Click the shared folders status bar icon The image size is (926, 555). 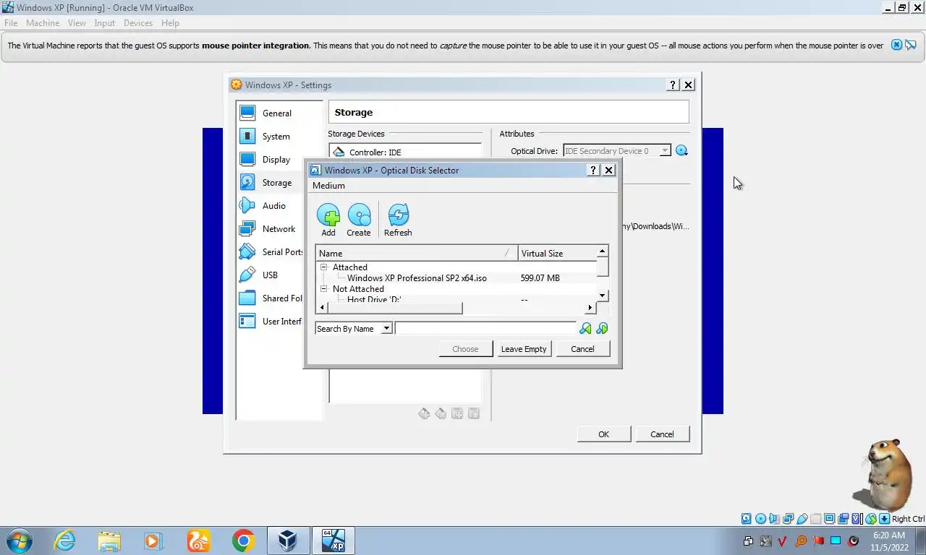(816, 519)
